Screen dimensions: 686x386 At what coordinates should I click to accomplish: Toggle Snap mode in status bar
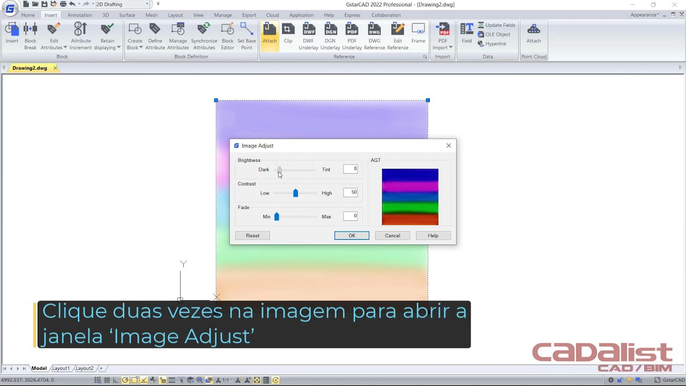(x=98, y=381)
